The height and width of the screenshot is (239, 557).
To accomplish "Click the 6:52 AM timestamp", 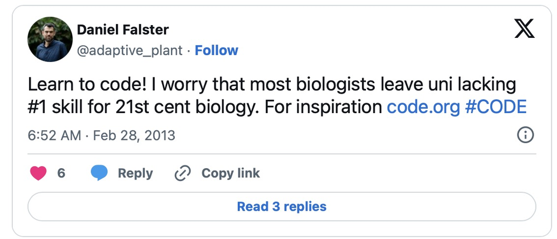I will coord(55,135).
